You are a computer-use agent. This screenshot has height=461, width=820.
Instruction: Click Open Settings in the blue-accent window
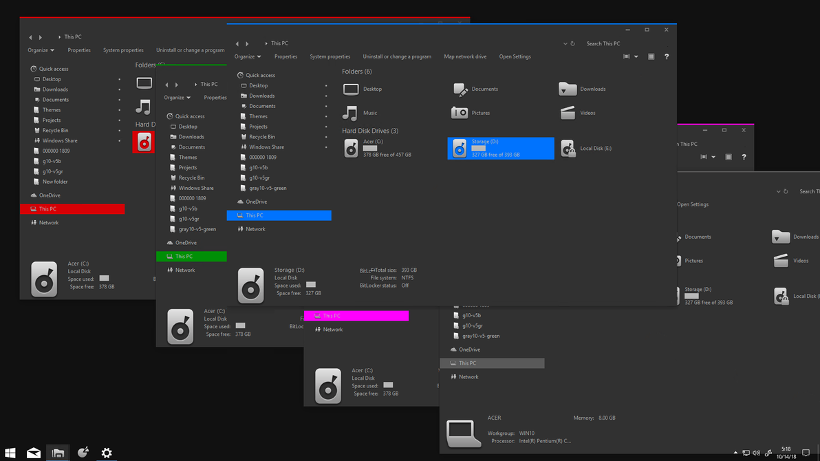(515, 56)
